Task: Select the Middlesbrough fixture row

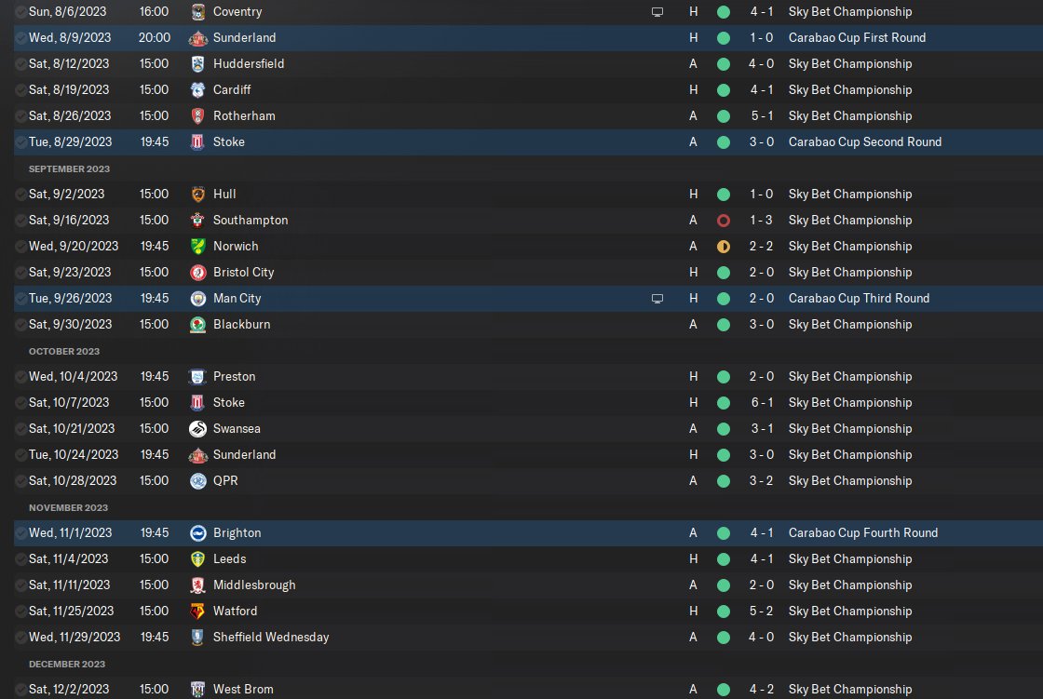Action: pos(528,585)
